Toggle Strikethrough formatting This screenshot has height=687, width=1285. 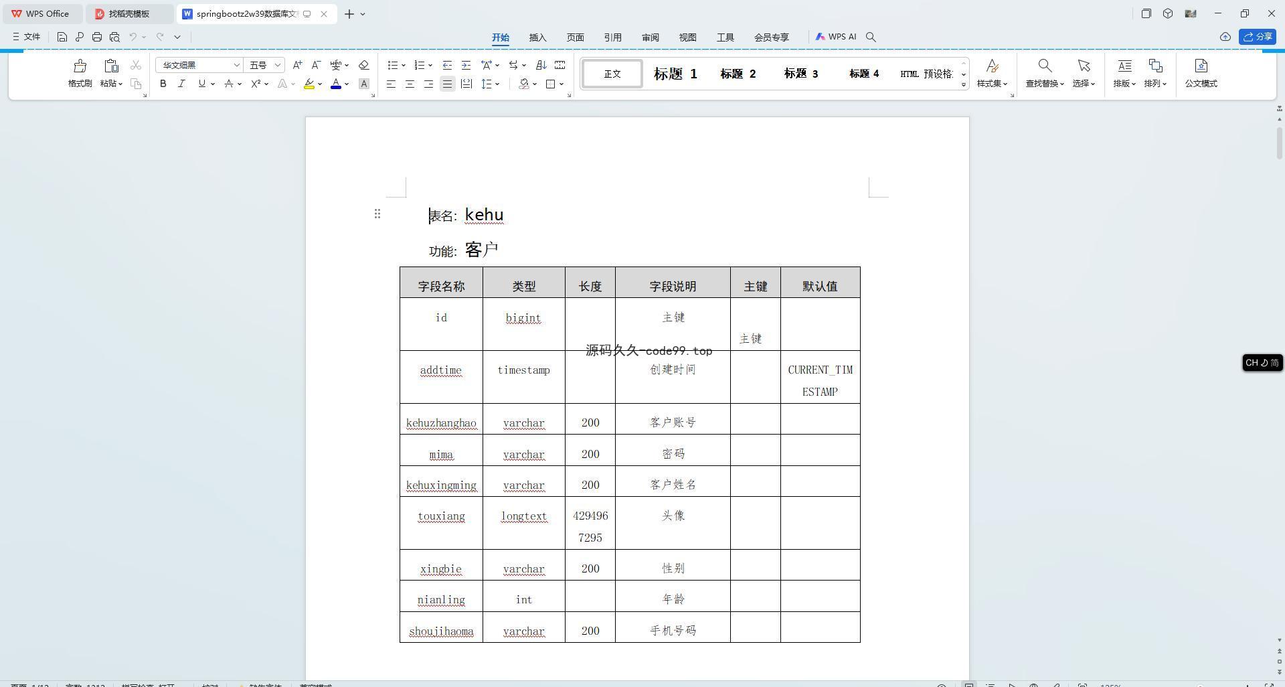[229, 84]
